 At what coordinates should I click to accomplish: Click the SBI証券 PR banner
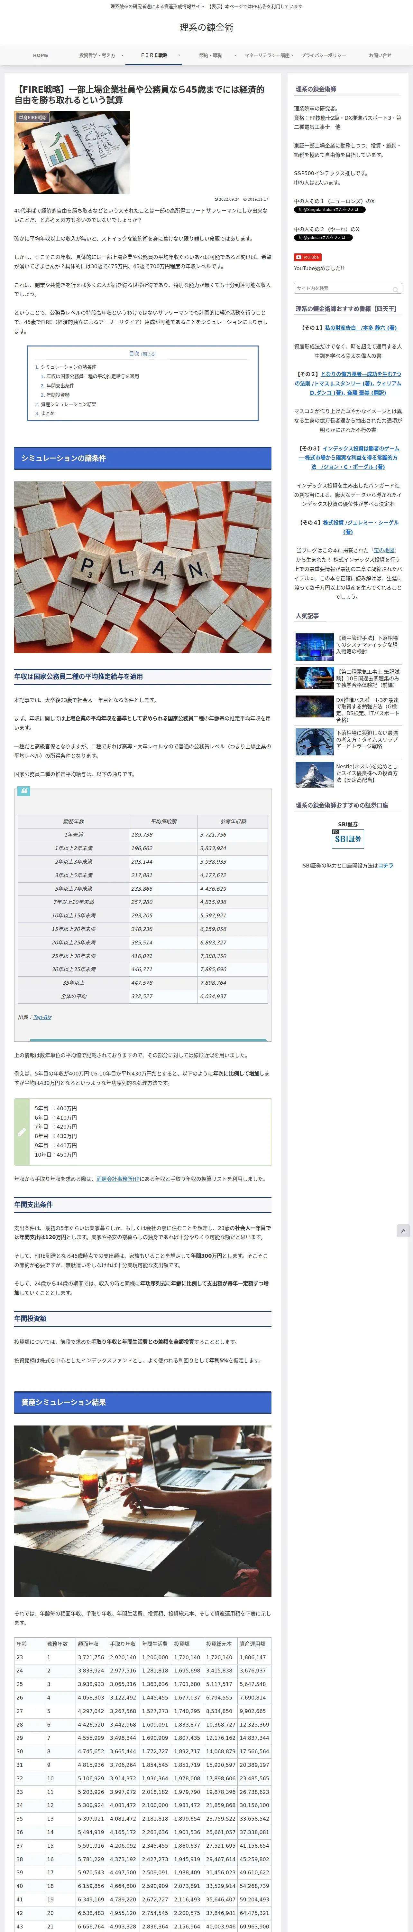point(348,838)
